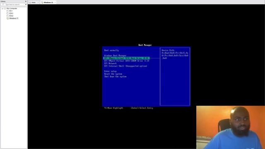Click the Enter=Select Entry hint text
This screenshot has width=265, height=149.
(x=142, y=108)
